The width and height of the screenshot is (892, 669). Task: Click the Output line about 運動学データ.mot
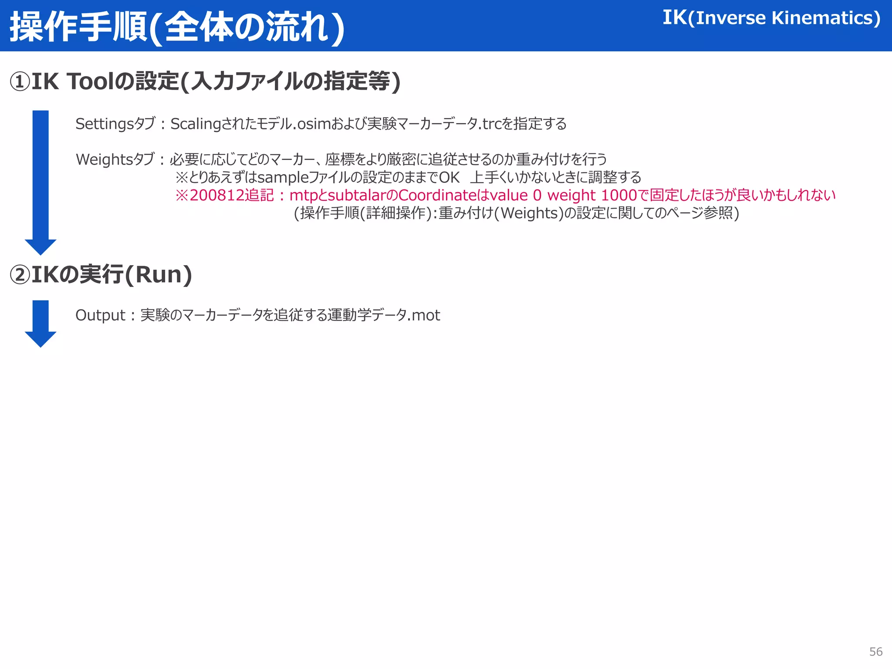point(258,315)
